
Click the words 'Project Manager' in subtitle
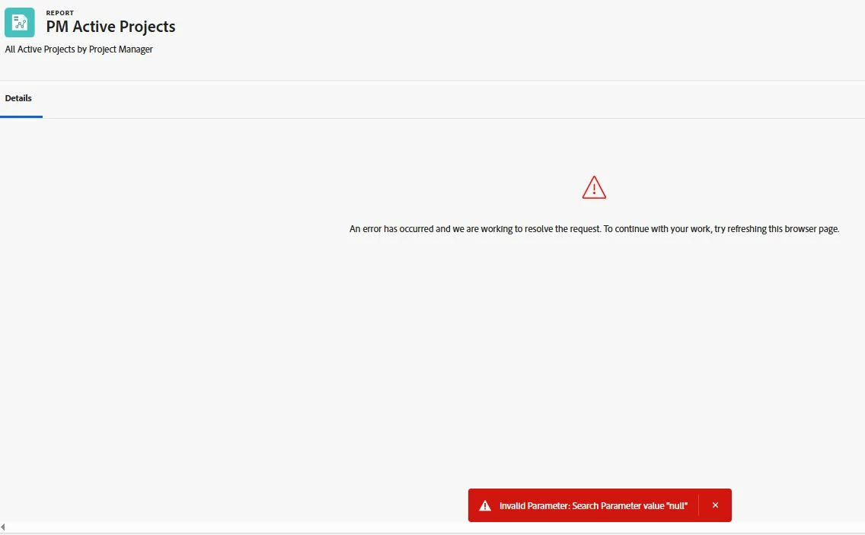point(121,49)
